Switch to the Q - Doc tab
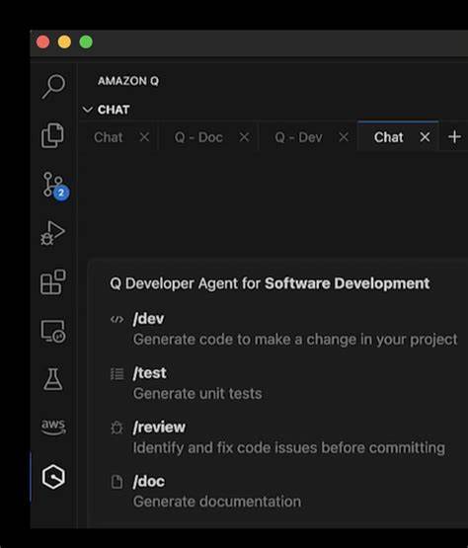468x548 pixels. [x=198, y=137]
